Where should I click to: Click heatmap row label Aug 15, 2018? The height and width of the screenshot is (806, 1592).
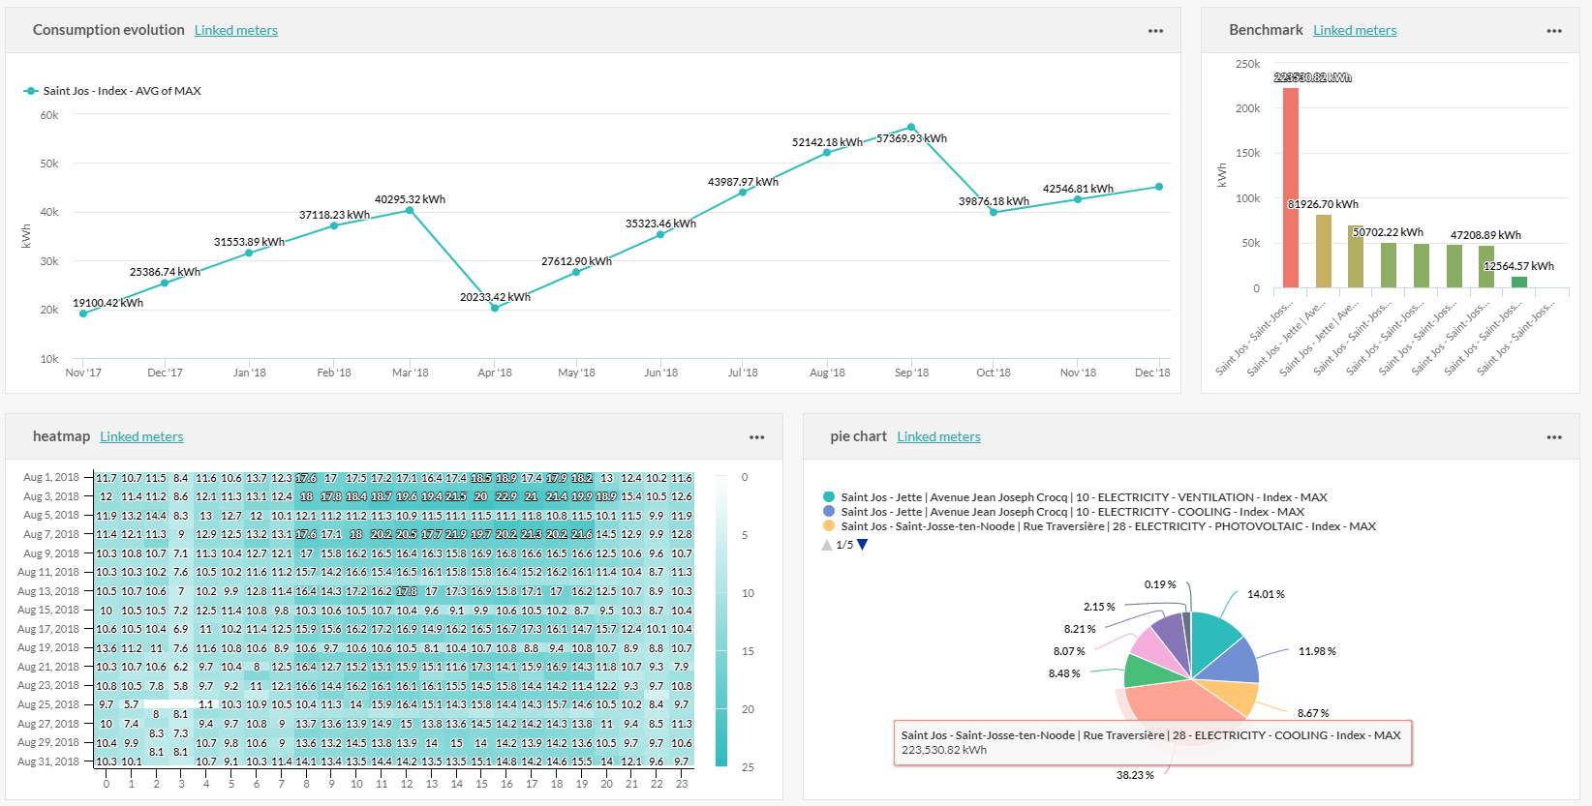(48, 610)
